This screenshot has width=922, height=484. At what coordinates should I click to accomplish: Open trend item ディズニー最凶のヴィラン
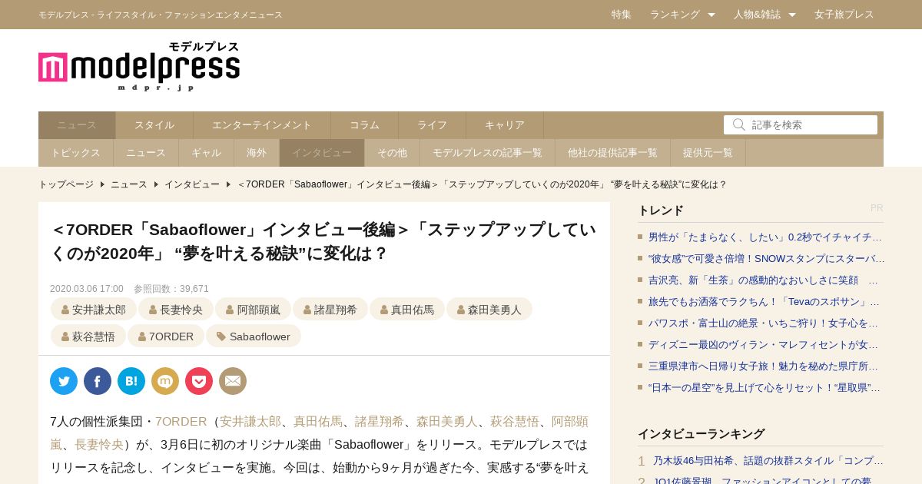(764, 345)
